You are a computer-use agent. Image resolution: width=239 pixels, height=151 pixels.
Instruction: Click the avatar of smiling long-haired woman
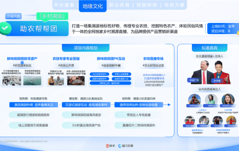tap(228, 99)
